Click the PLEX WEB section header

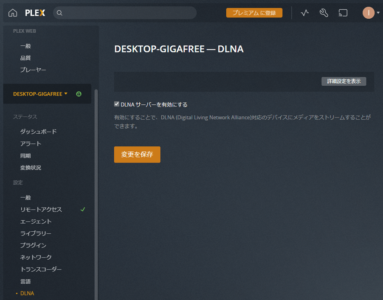(x=25, y=31)
